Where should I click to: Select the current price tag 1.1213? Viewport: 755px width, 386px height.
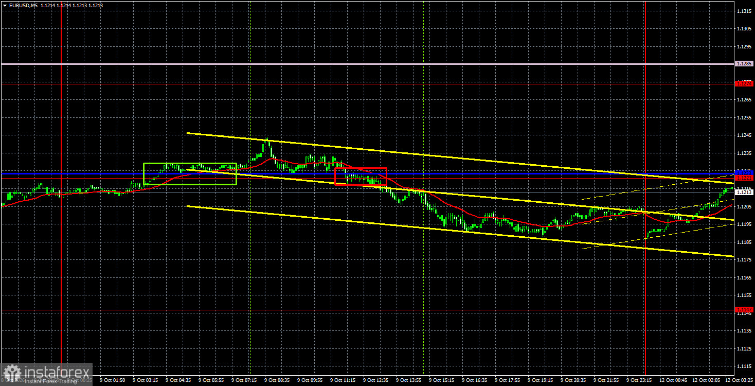coord(744,192)
